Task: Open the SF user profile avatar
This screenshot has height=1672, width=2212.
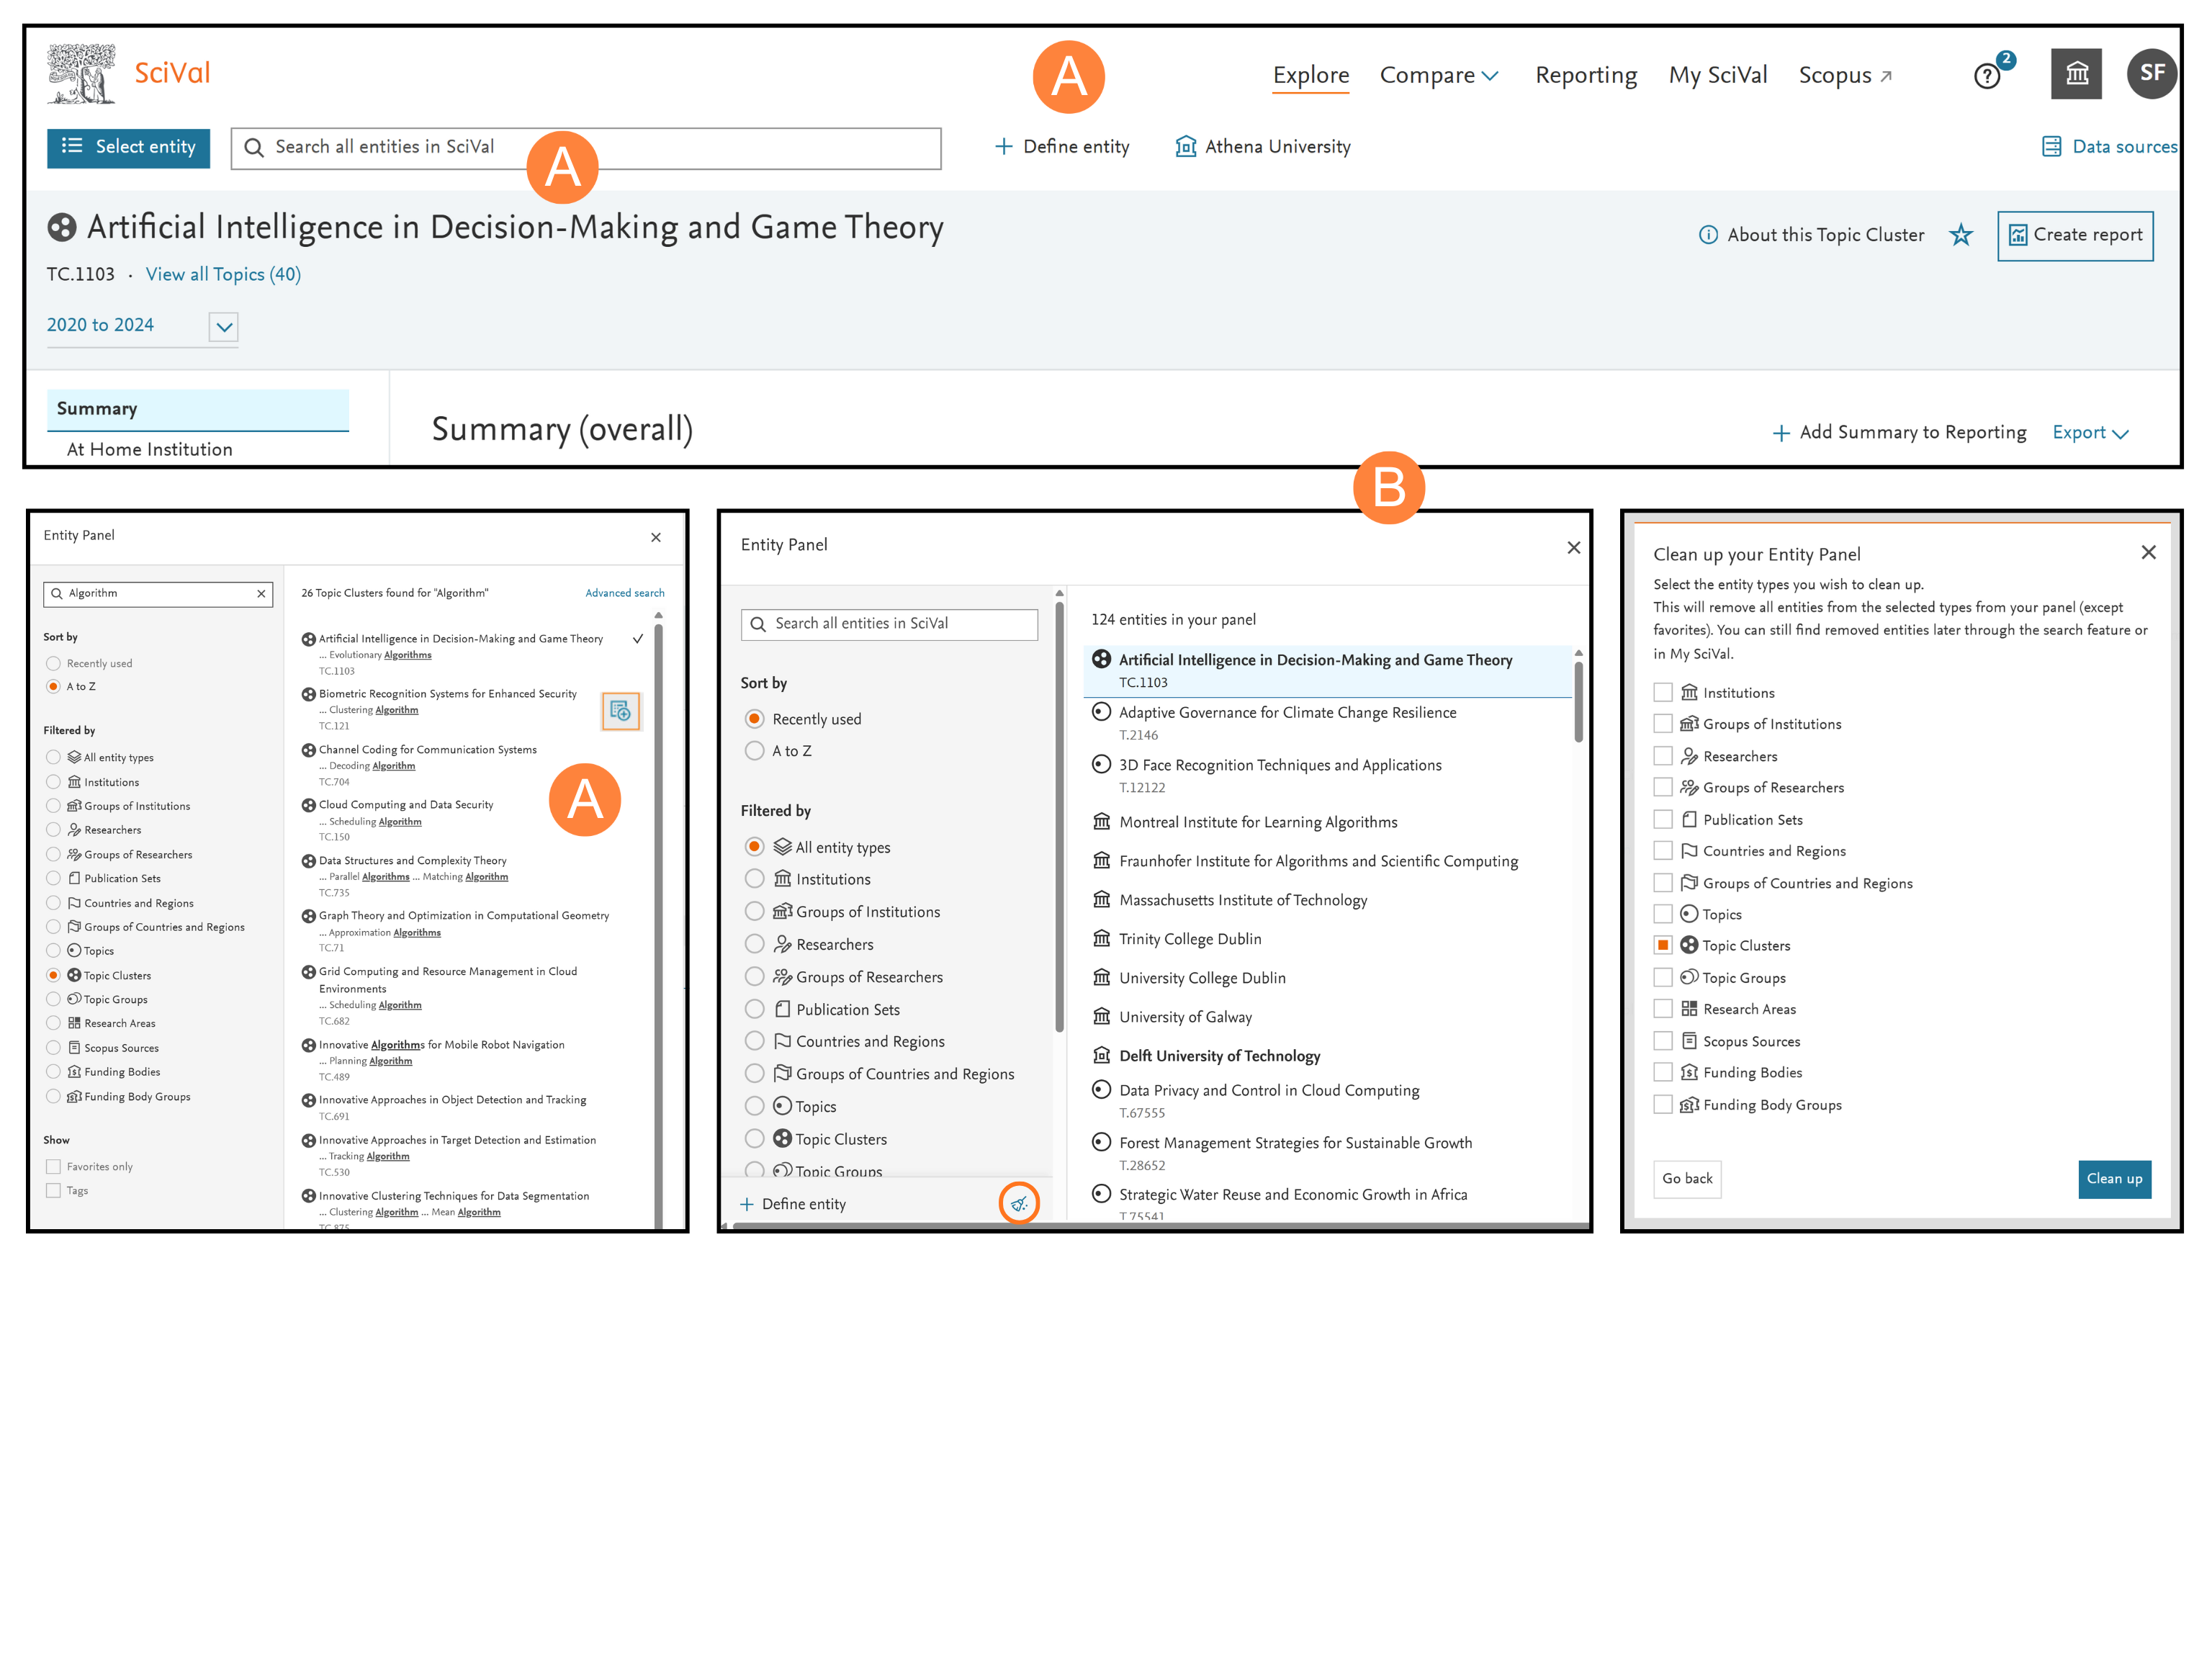Action: [x=2151, y=73]
